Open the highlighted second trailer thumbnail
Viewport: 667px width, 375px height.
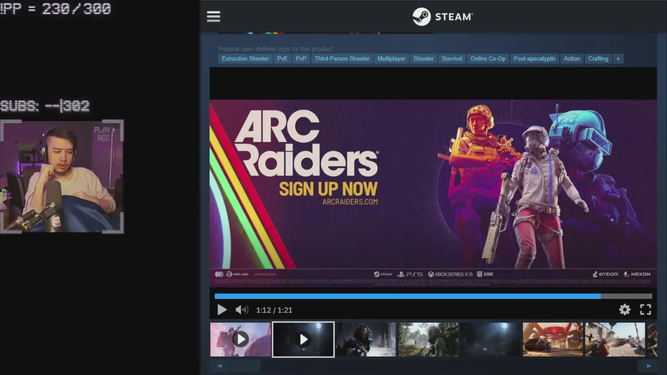(x=303, y=340)
